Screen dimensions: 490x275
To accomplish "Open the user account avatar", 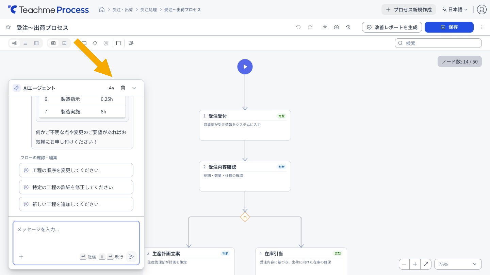I will (482, 10).
